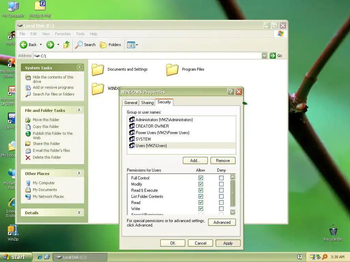Open the File menu
This screenshot has width=350, height=262.
(x=22, y=34)
